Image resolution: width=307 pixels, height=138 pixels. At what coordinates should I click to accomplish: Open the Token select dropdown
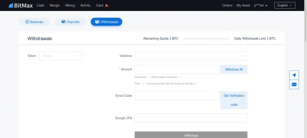click(x=61, y=56)
